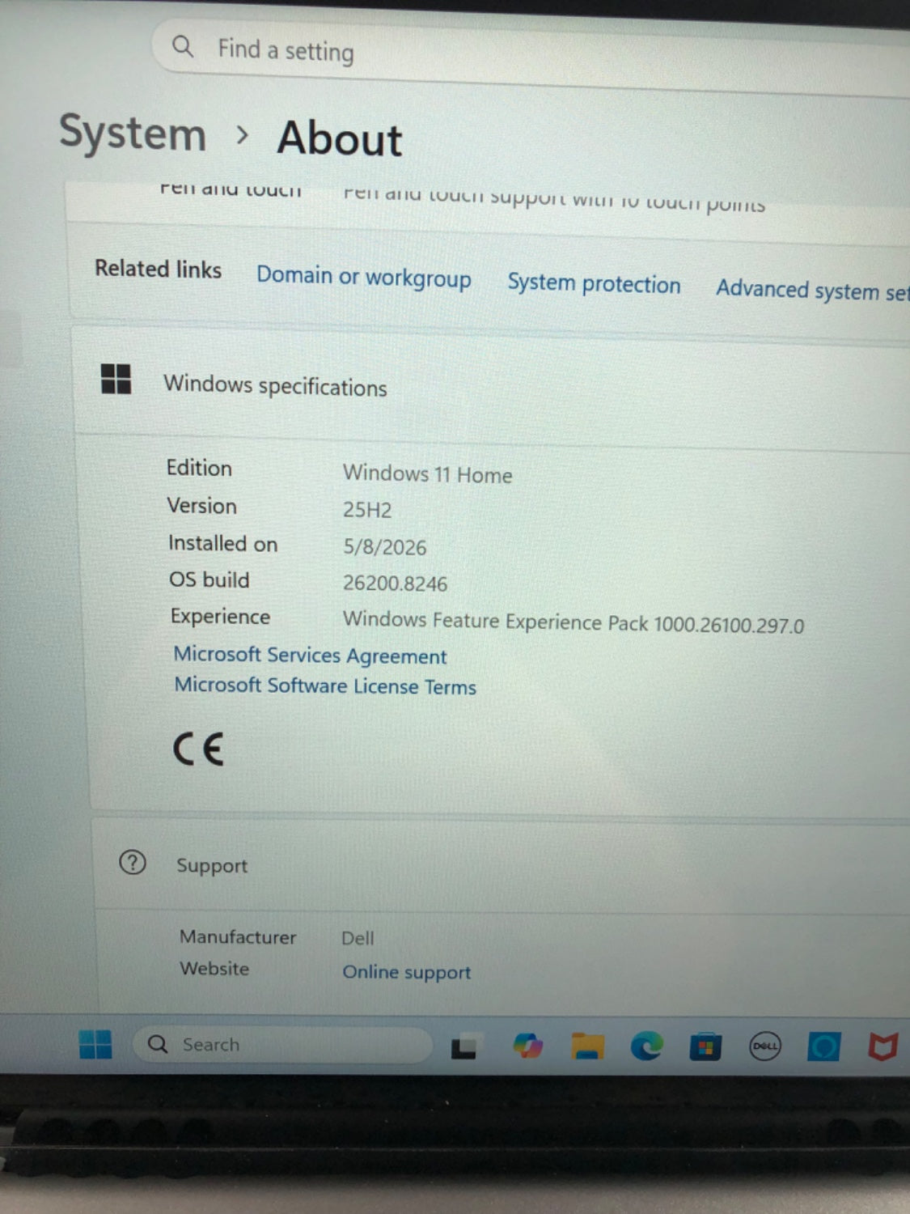Screen dimensions: 910x1214
Task: Click the OS build label
Action: (209, 579)
